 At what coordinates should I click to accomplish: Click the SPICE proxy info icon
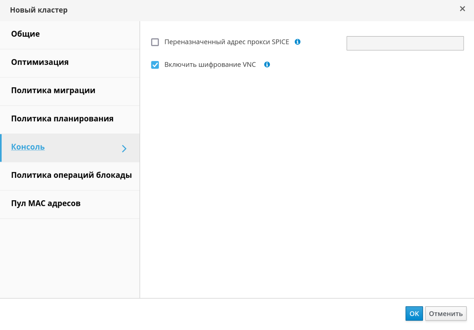[x=297, y=42]
